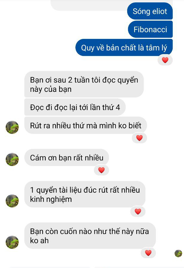The height and width of the screenshot is (268, 184).
Task: Open sender avatar beside '1 quyển tài liệu' message
Action: (x=12, y=201)
